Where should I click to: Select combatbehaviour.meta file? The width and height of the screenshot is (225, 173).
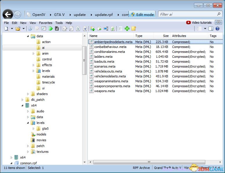click(x=110, y=47)
